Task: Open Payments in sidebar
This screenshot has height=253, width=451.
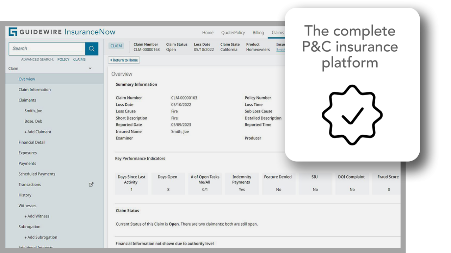Action: 27,163
